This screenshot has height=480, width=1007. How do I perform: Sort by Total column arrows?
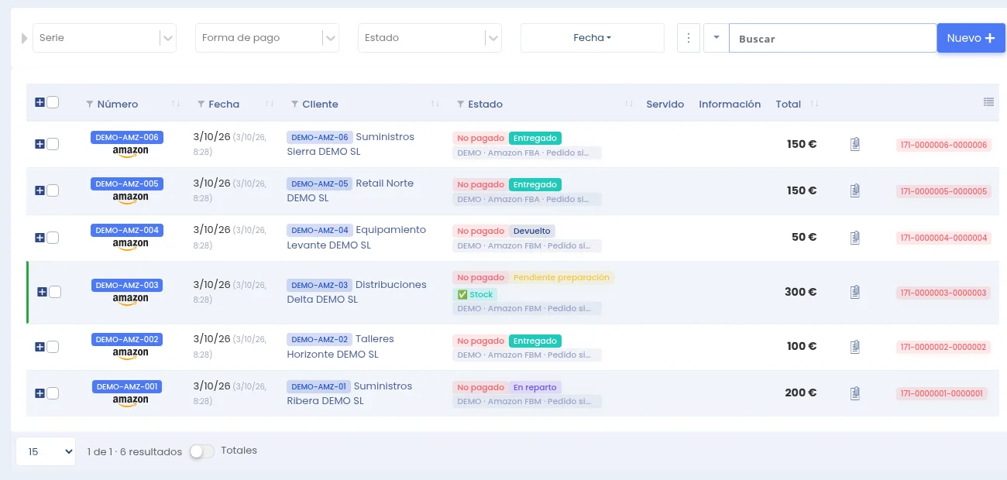(814, 104)
